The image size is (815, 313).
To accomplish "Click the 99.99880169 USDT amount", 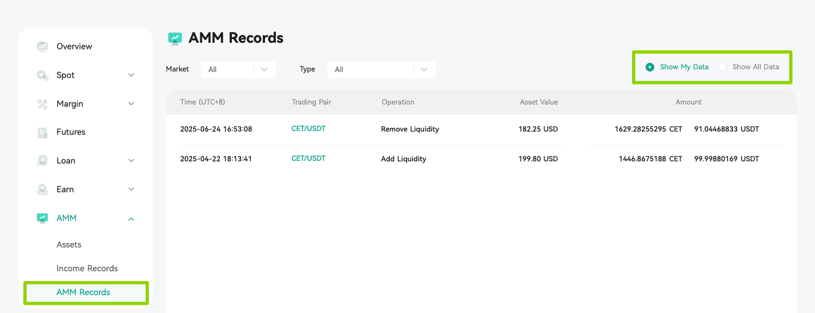I will pos(726,159).
